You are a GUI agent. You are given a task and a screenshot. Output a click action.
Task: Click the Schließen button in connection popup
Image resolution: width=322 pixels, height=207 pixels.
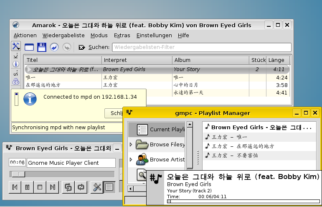click(x=113, y=113)
